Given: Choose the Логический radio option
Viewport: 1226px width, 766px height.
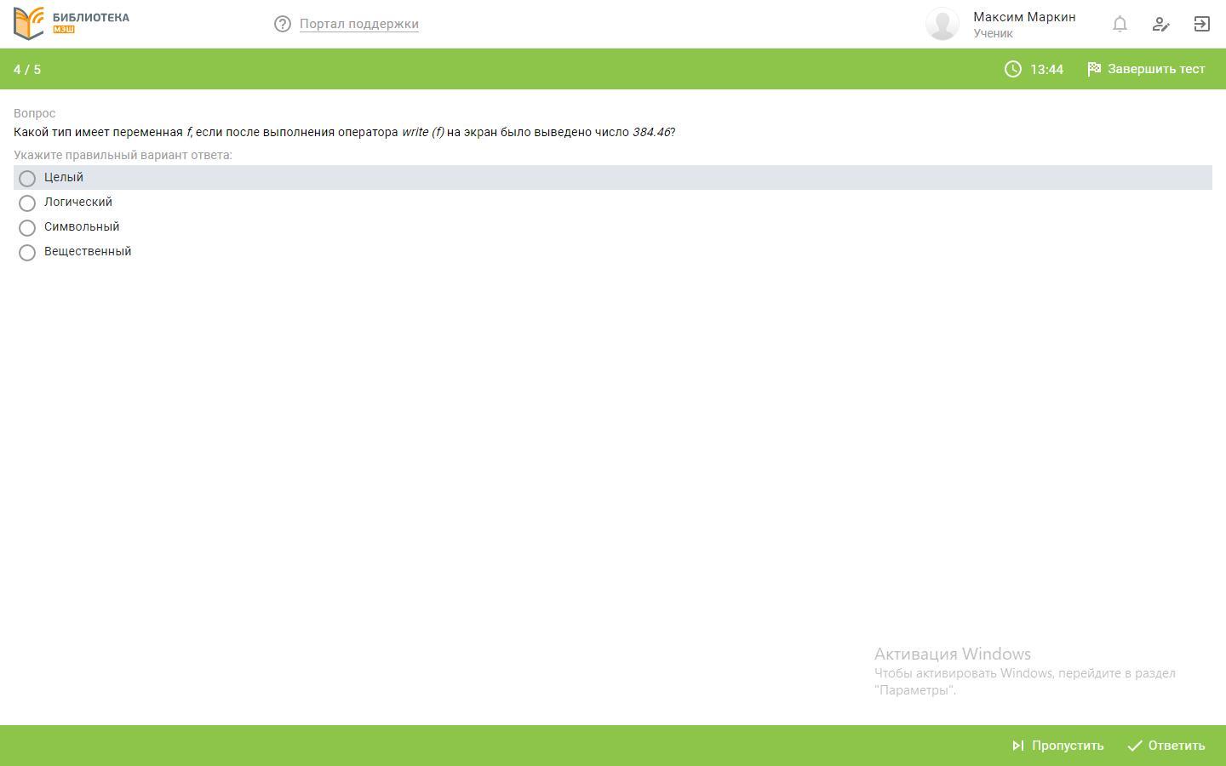Looking at the screenshot, I should 27,203.
